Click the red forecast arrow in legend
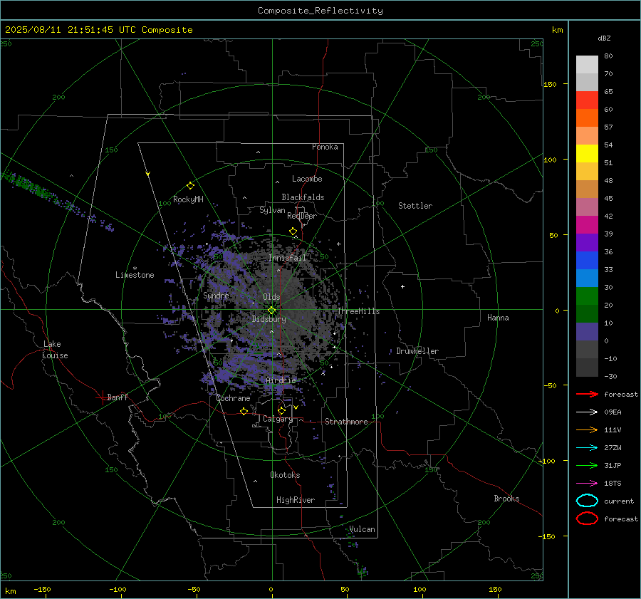 [587, 394]
